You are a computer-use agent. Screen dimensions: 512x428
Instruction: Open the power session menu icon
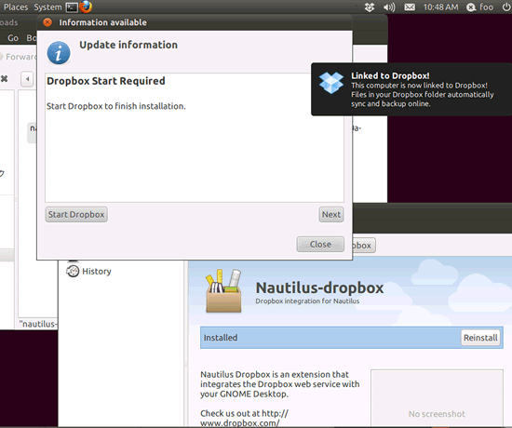click(x=506, y=7)
